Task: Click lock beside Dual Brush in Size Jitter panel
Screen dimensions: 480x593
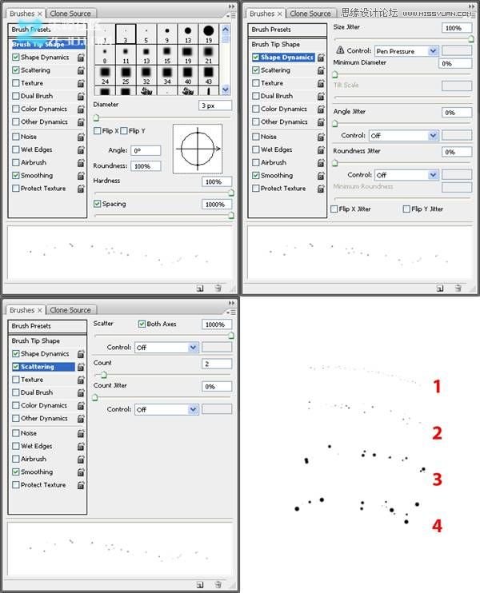Action: pos(321,96)
